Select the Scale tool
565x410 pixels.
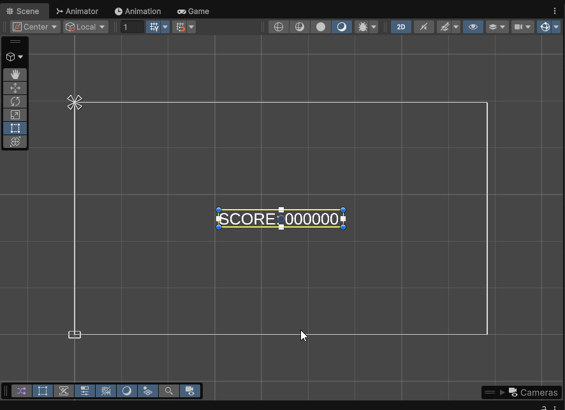tap(15, 115)
